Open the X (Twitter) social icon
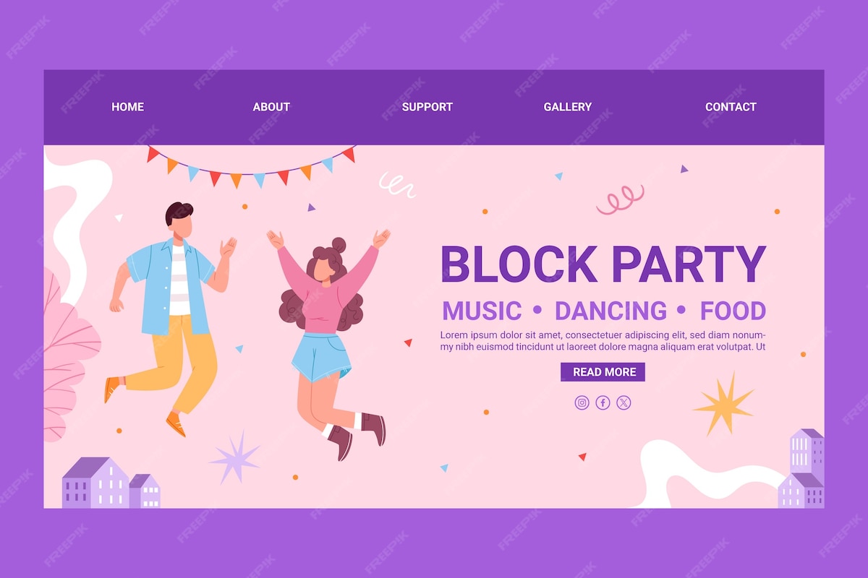The width and height of the screenshot is (868, 578). click(624, 403)
